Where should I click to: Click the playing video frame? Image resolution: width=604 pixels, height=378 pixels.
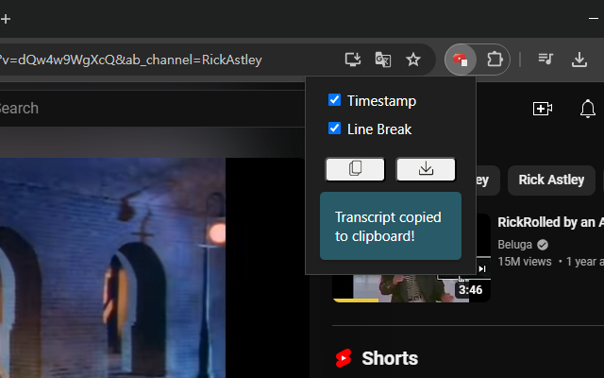click(x=153, y=267)
